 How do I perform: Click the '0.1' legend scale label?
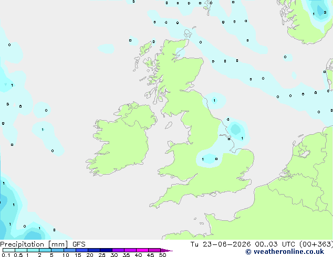6,255
